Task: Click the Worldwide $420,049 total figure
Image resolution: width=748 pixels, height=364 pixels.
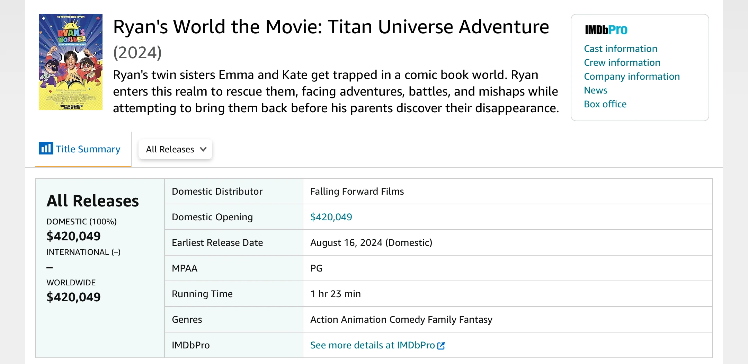Action: 73,297
